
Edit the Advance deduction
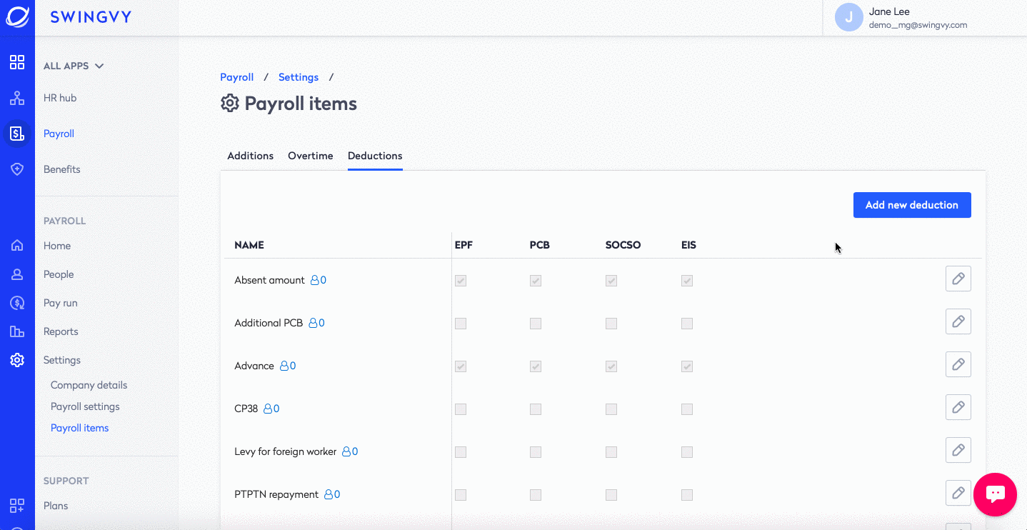coord(958,364)
